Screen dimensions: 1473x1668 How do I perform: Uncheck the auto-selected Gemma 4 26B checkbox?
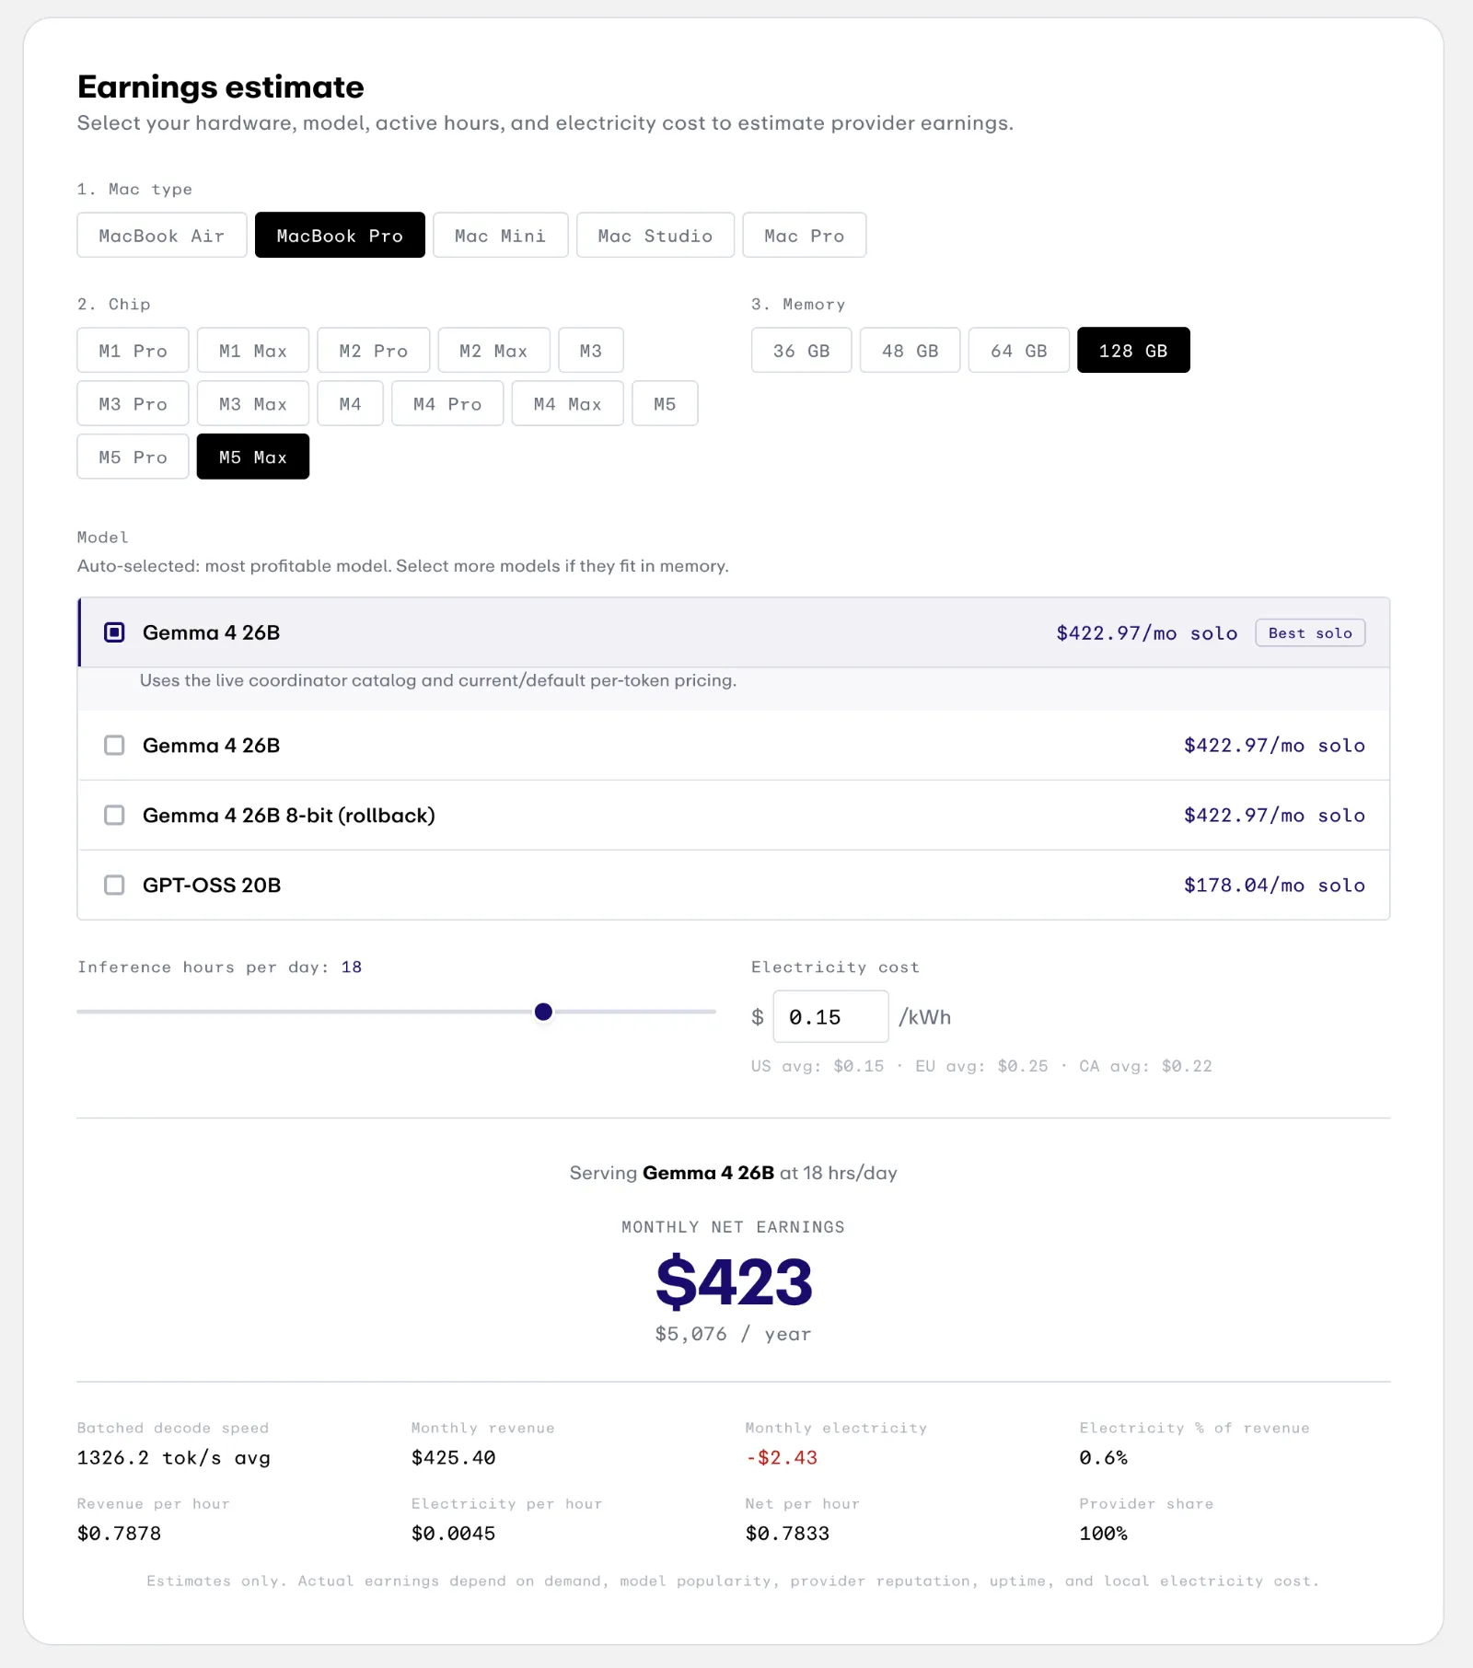114,632
